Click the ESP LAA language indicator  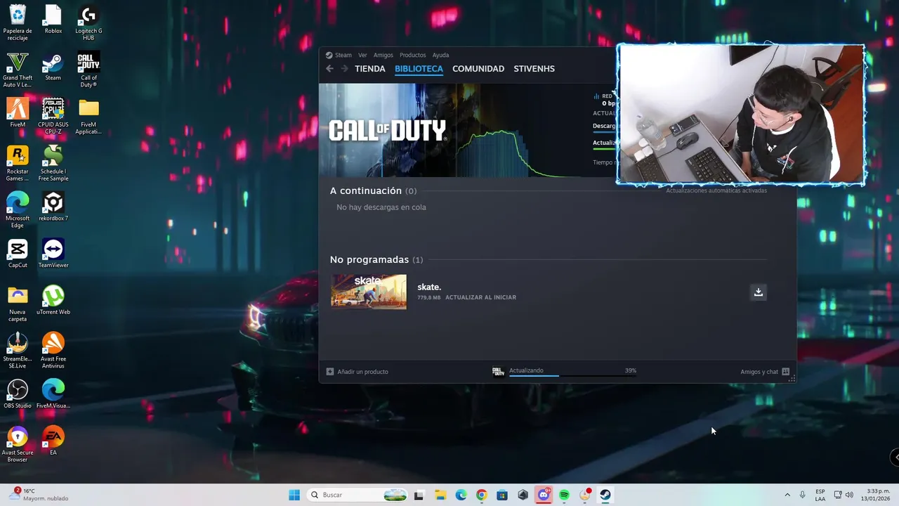(820, 495)
